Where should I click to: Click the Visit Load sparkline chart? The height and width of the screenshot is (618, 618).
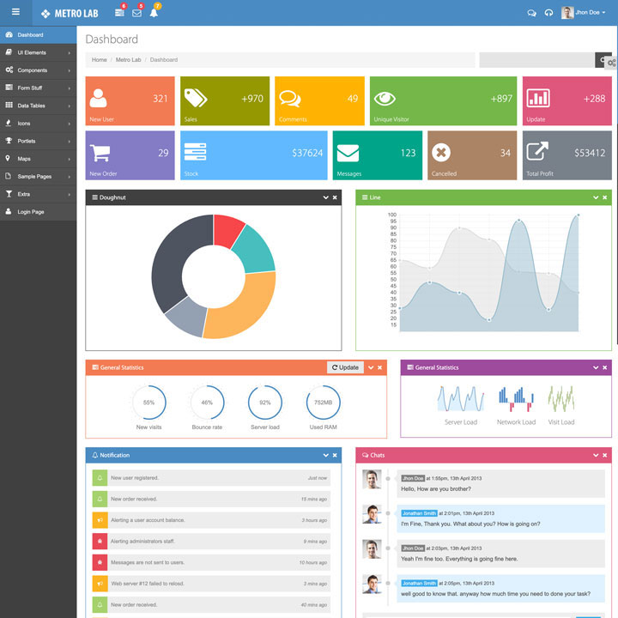(x=561, y=399)
